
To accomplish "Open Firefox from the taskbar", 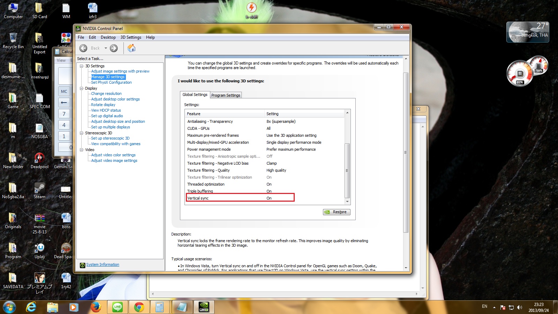I will [x=96, y=307].
